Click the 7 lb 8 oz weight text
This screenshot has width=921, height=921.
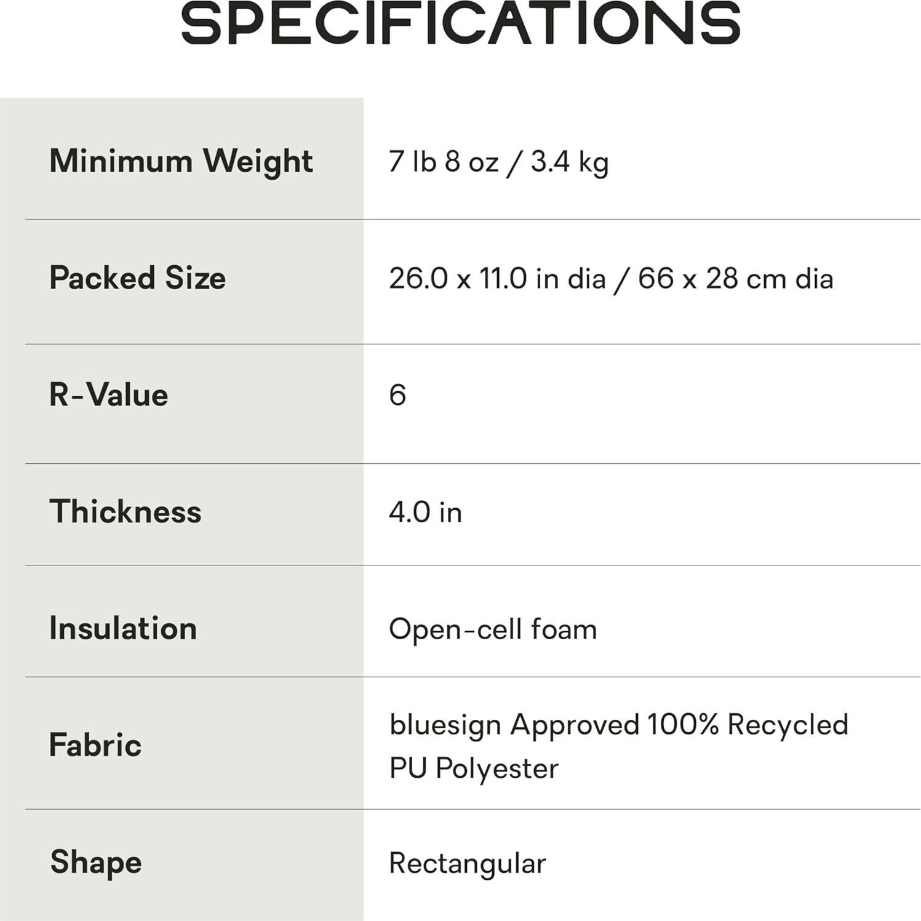pos(443,161)
